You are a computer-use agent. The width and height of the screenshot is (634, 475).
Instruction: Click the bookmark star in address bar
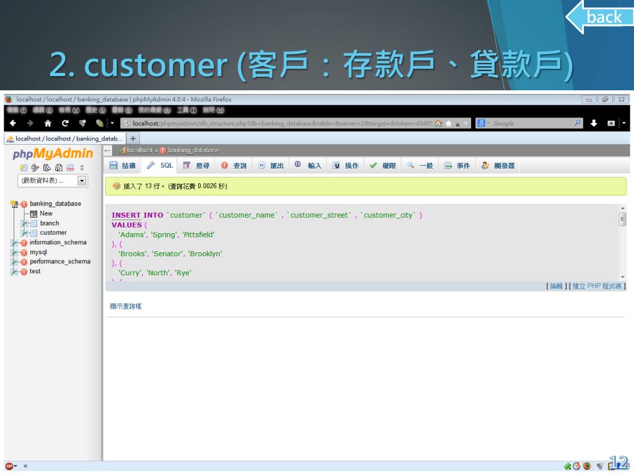tap(448, 123)
